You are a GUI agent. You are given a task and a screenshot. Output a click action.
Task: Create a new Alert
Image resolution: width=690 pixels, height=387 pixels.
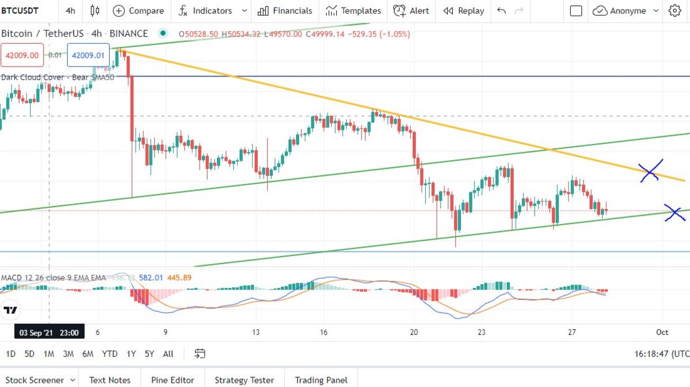pos(411,11)
